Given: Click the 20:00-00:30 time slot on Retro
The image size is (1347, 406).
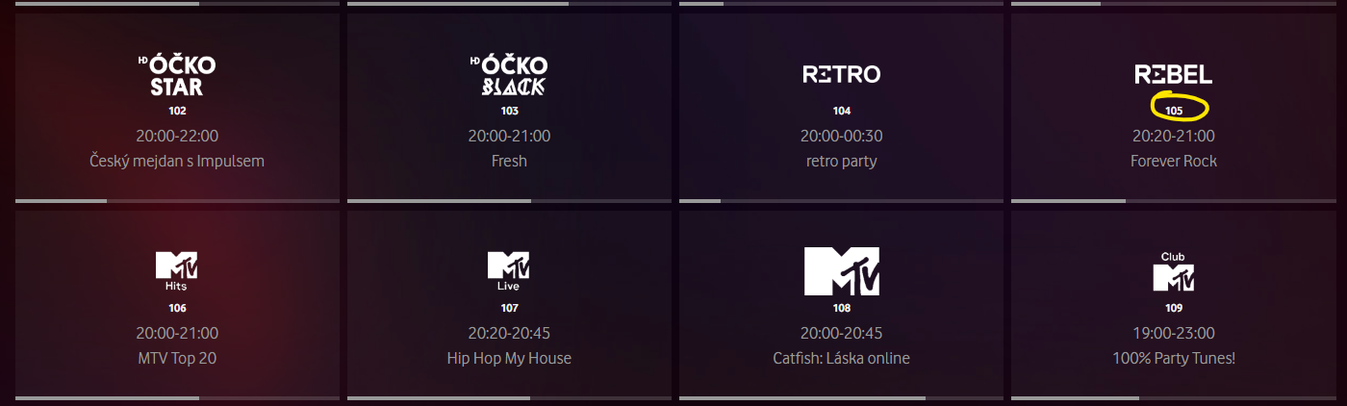Looking at the screenshot, I should (x=842, y=136).
